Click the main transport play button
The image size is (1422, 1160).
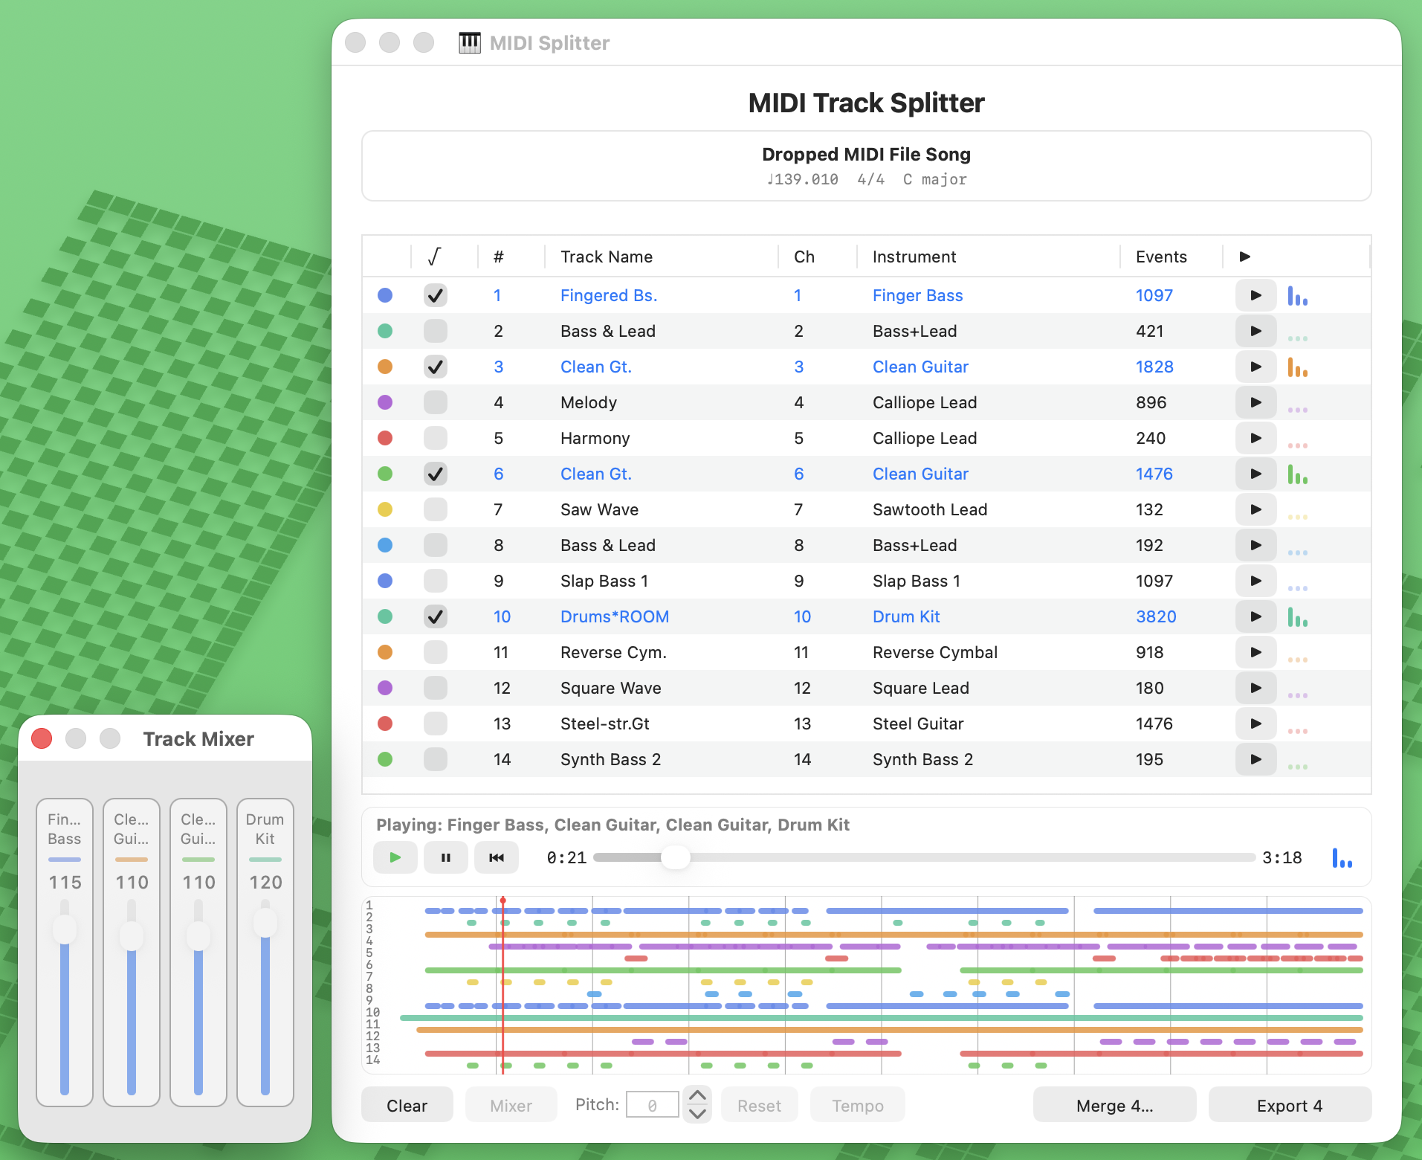pyautogui.click(x=395, y=857)
